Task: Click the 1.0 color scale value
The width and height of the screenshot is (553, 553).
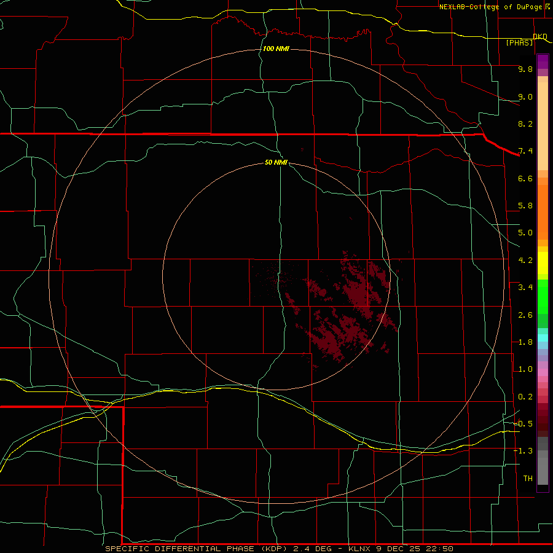Action: 525,369
